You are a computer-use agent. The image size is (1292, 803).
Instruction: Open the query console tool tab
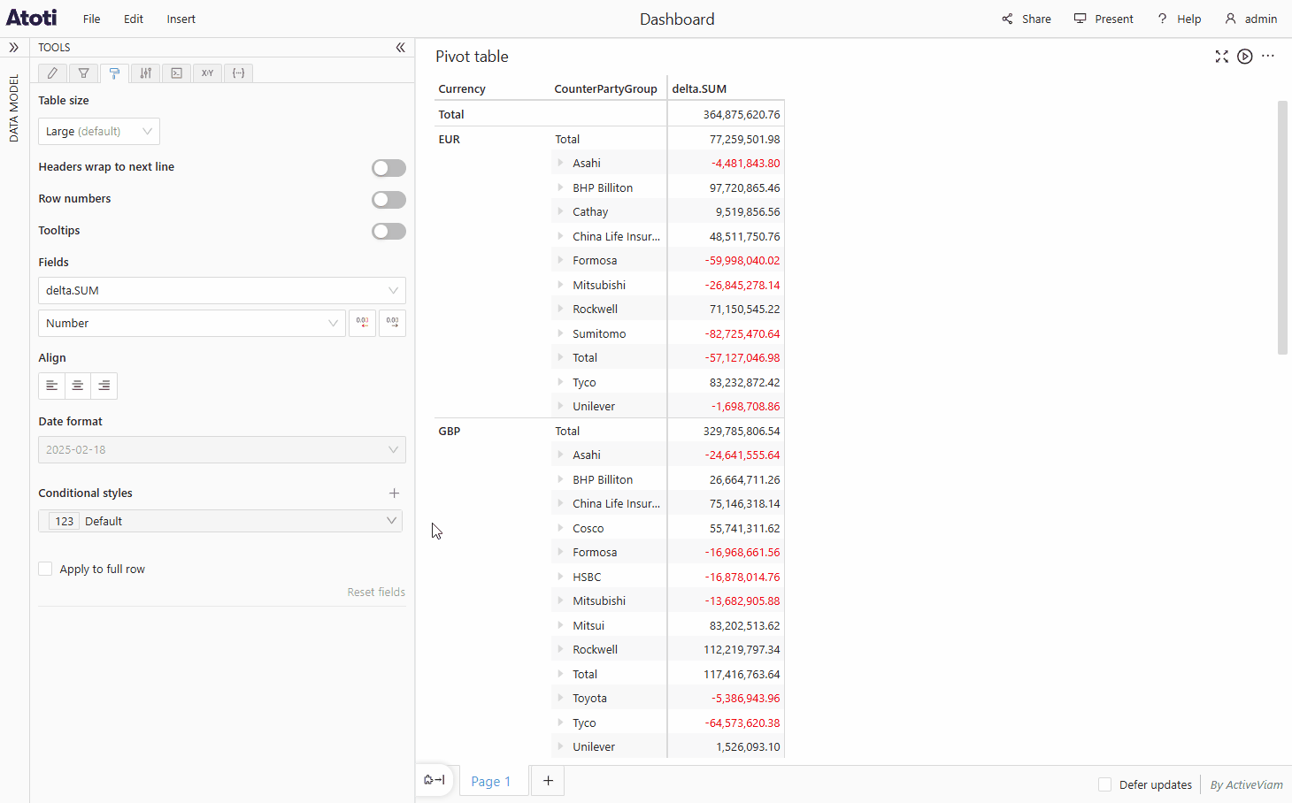(x=176, y=73)
